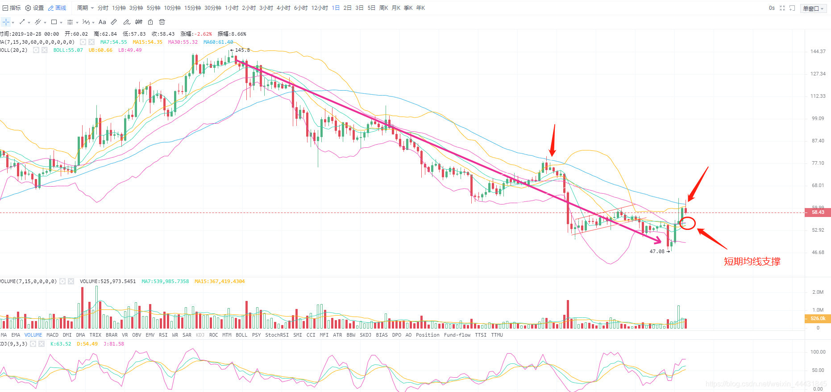
Task: Open the 周期 period dropdown
Action: tap(85, 8)
